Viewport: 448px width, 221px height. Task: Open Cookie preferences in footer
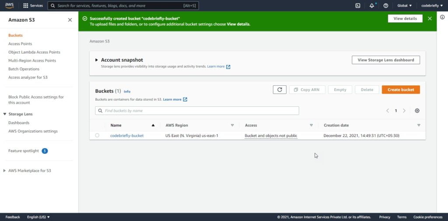click(428, 217)
